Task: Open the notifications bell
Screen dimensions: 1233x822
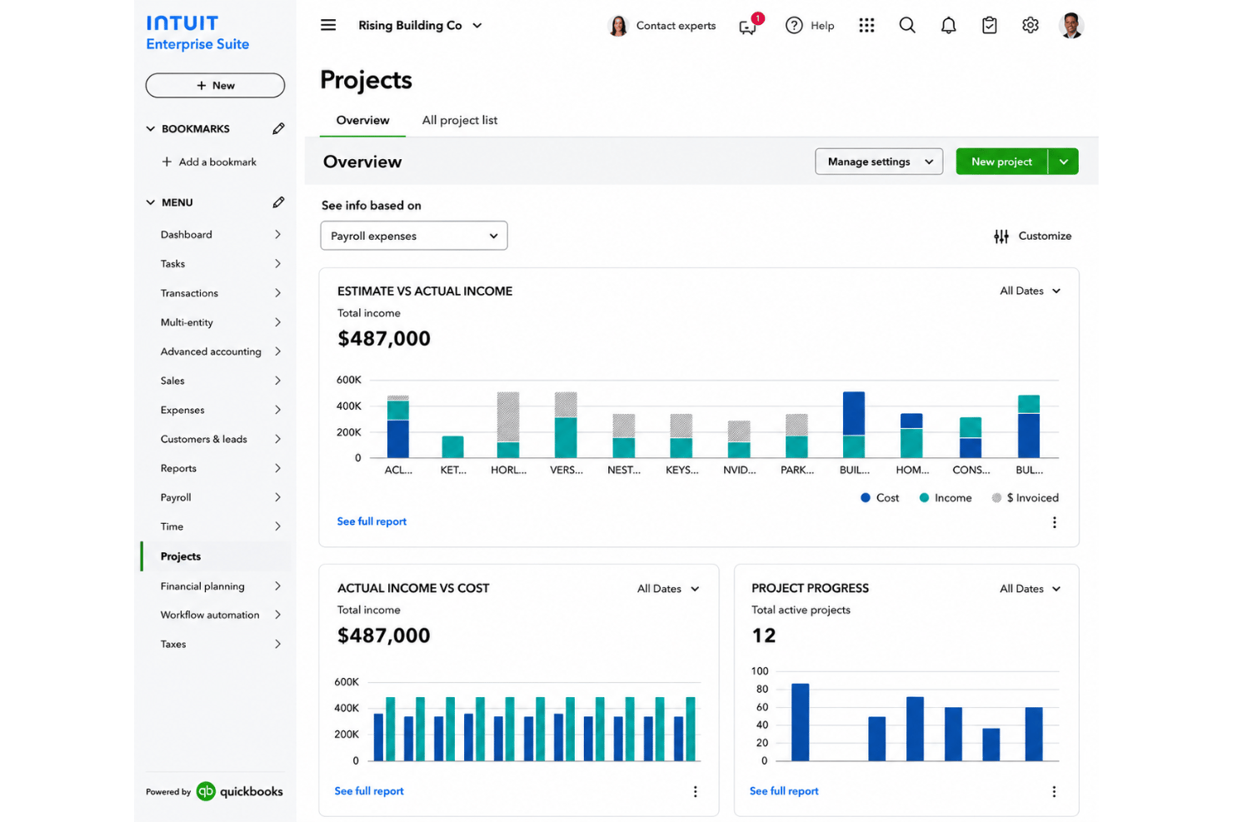Action: (x=948, y=25)
